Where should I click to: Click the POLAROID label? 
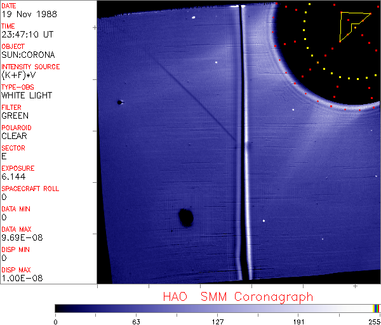tap(17, 128)
